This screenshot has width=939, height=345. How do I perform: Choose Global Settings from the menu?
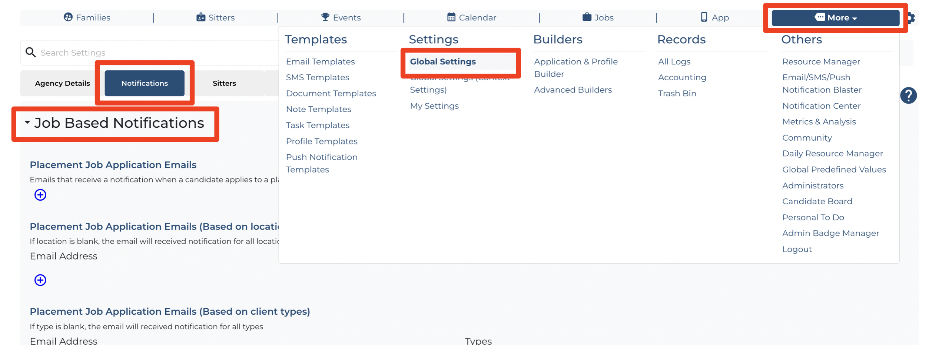[x=443, y=61]
